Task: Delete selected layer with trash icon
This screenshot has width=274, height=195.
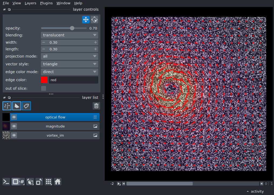Action: click(96, 106)
